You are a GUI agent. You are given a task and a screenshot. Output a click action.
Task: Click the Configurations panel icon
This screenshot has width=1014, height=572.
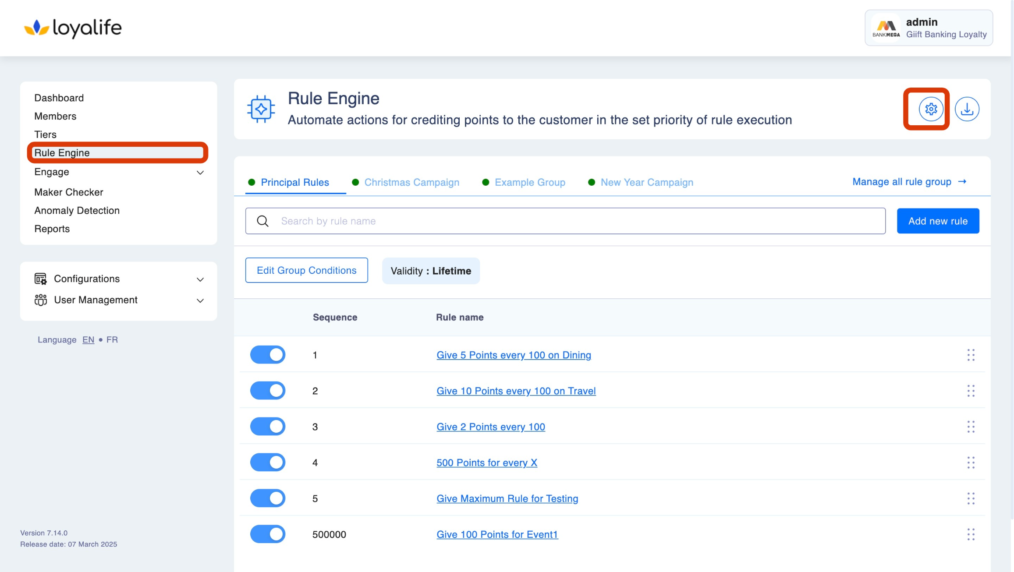tap(40, 279)
